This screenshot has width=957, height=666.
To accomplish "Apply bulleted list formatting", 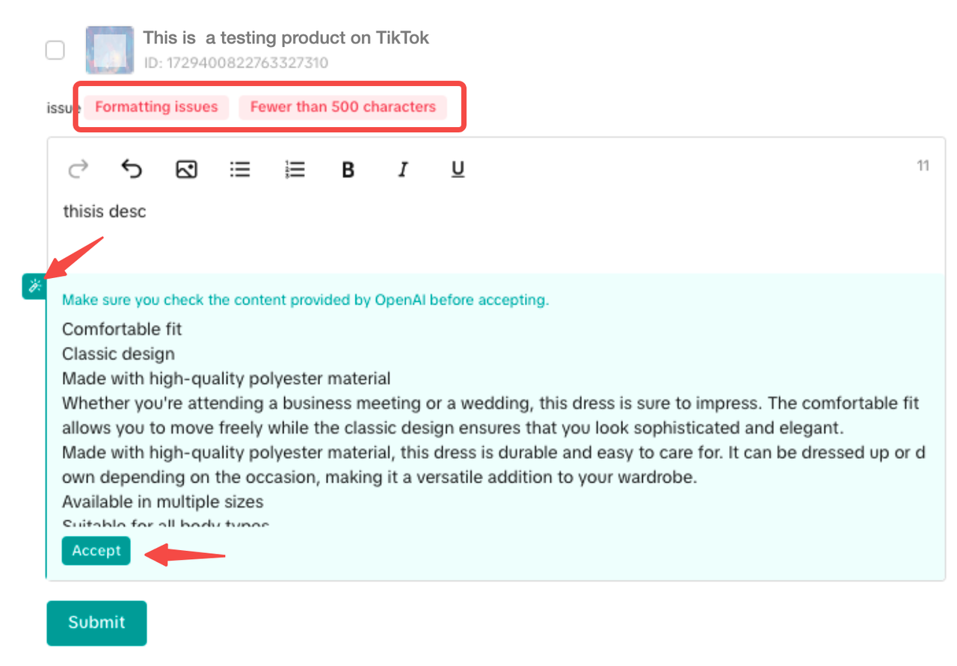I will coord(240,170).
